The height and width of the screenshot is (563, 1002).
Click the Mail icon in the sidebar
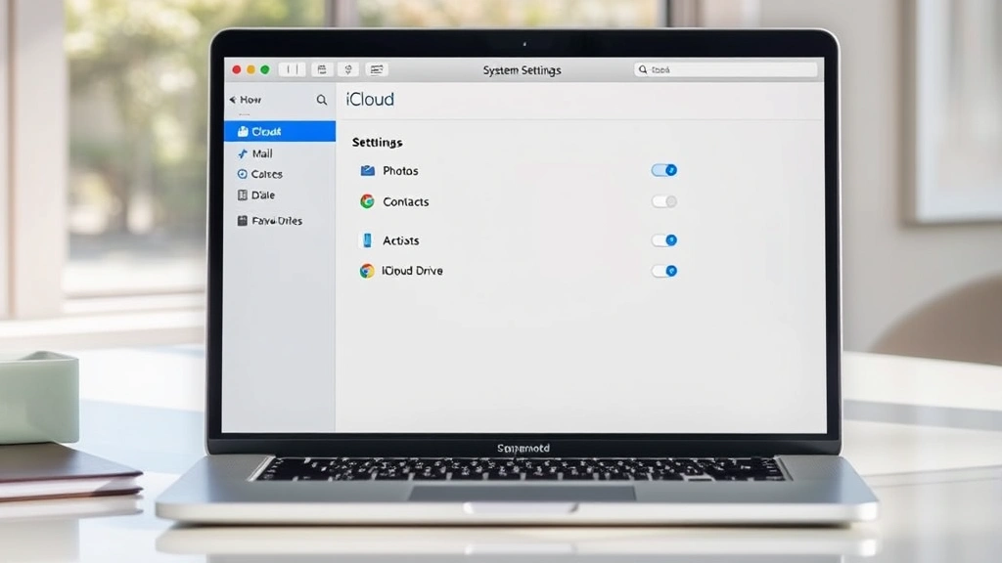(242, 152)
